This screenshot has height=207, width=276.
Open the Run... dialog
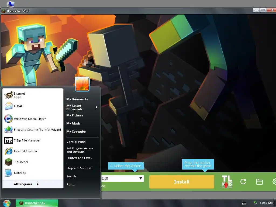pos(71,184)
